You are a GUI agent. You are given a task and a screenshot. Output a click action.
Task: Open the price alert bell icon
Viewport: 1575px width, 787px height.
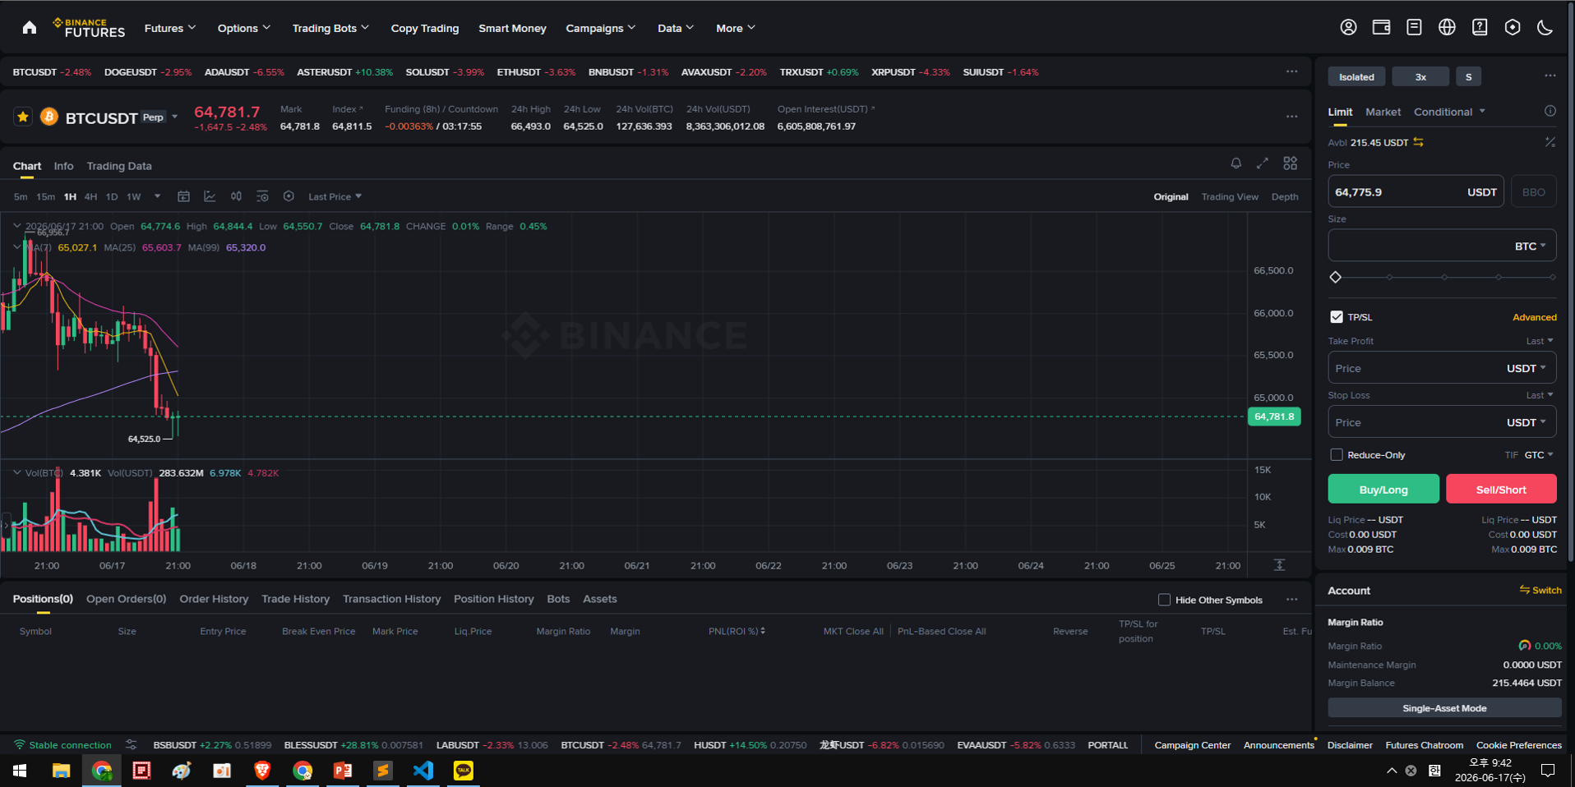[x=1236, y=163]
